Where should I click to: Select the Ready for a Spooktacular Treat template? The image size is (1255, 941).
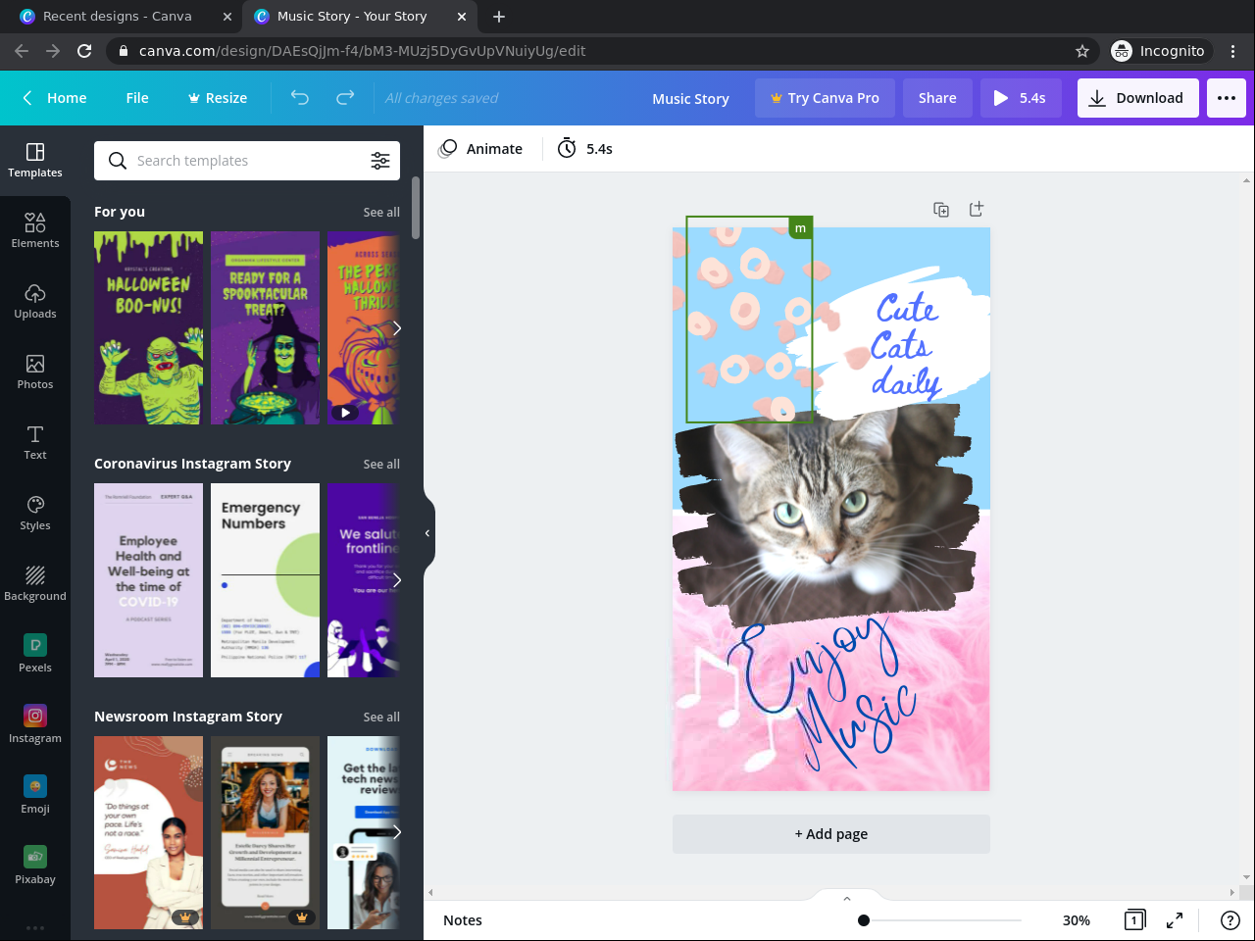[265, 328]
